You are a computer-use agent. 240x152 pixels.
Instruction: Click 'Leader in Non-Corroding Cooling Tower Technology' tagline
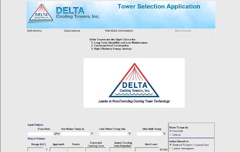tap(134, 101)
